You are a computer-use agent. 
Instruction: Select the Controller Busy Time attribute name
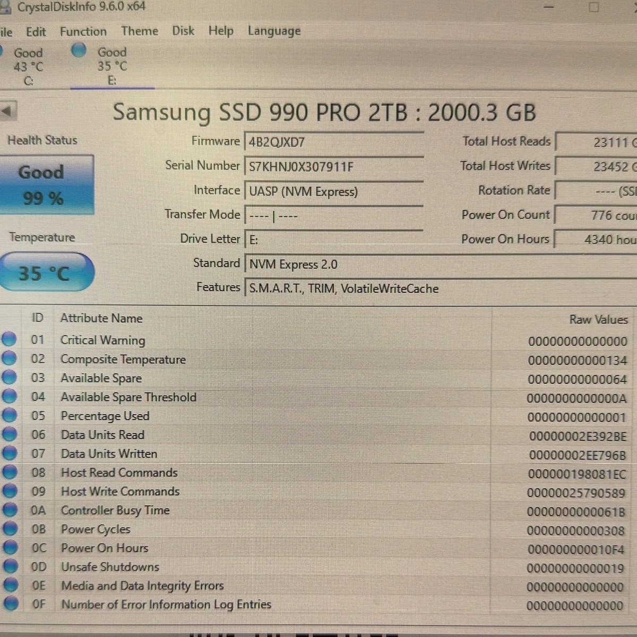pyautogui.click(x=115, y=511)
